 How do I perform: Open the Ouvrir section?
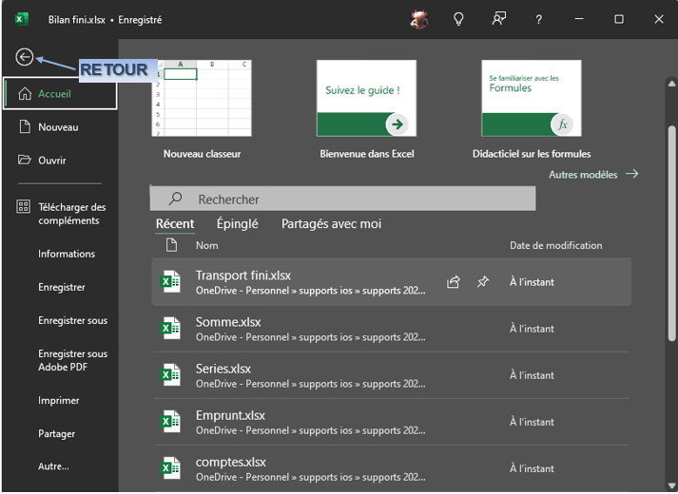(52, 161)
